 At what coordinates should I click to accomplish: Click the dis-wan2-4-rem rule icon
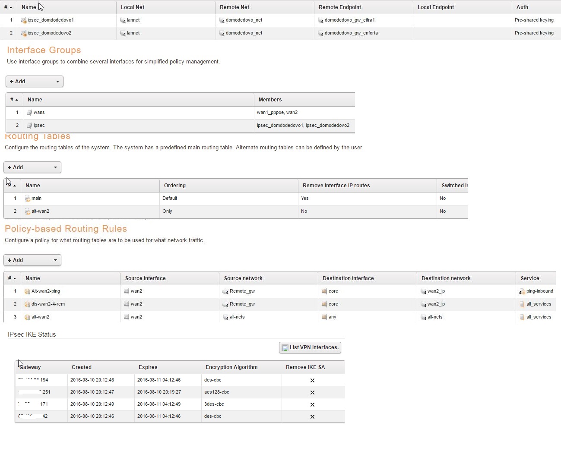coord(27,304)
